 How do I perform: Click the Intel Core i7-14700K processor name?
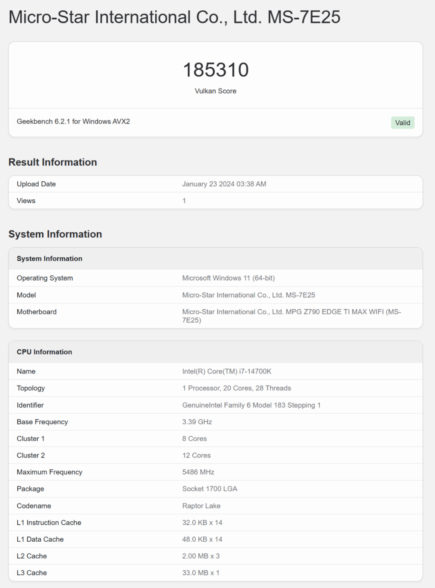[227, 371]
